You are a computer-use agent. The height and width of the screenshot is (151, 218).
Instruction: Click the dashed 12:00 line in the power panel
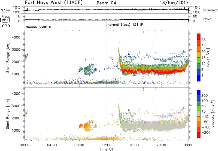(x=107, y=57)
